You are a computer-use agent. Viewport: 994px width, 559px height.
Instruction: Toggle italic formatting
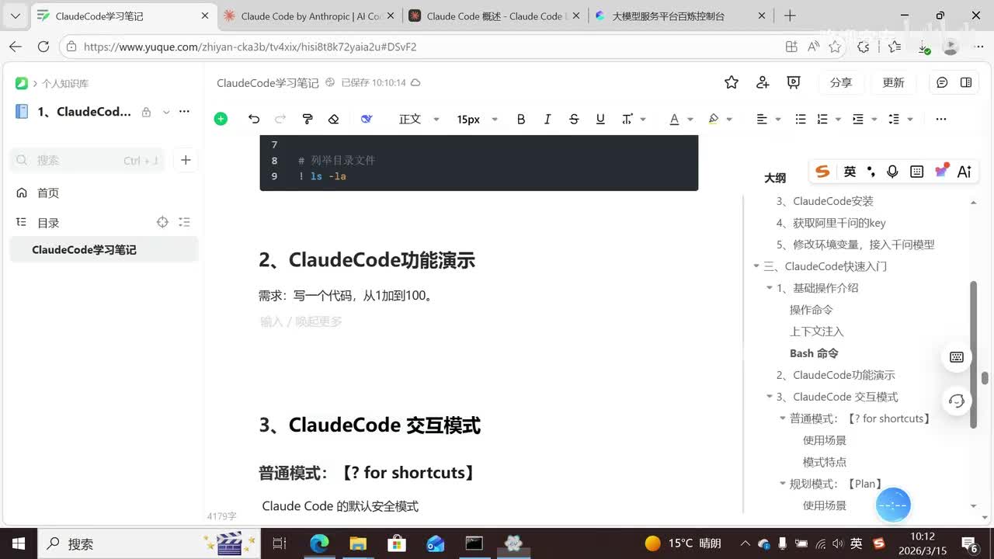[547, 119]
